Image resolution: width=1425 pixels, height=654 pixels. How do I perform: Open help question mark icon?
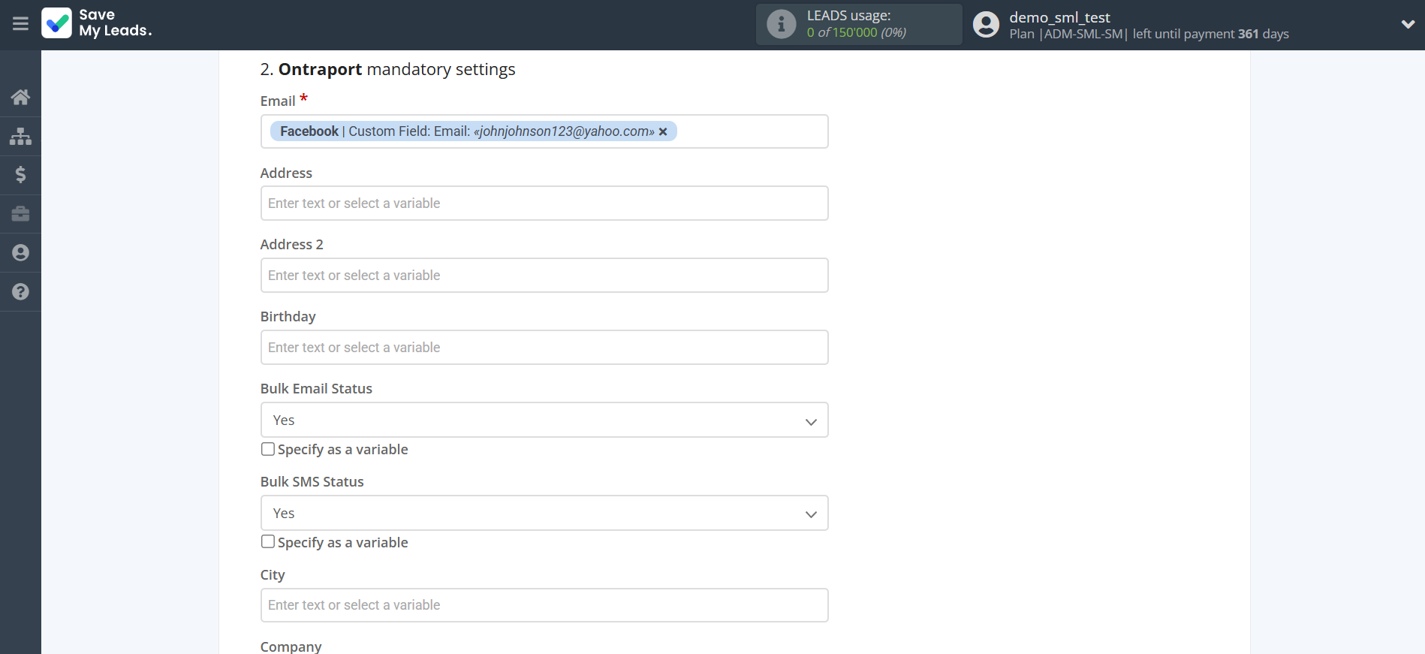(20, 292)
